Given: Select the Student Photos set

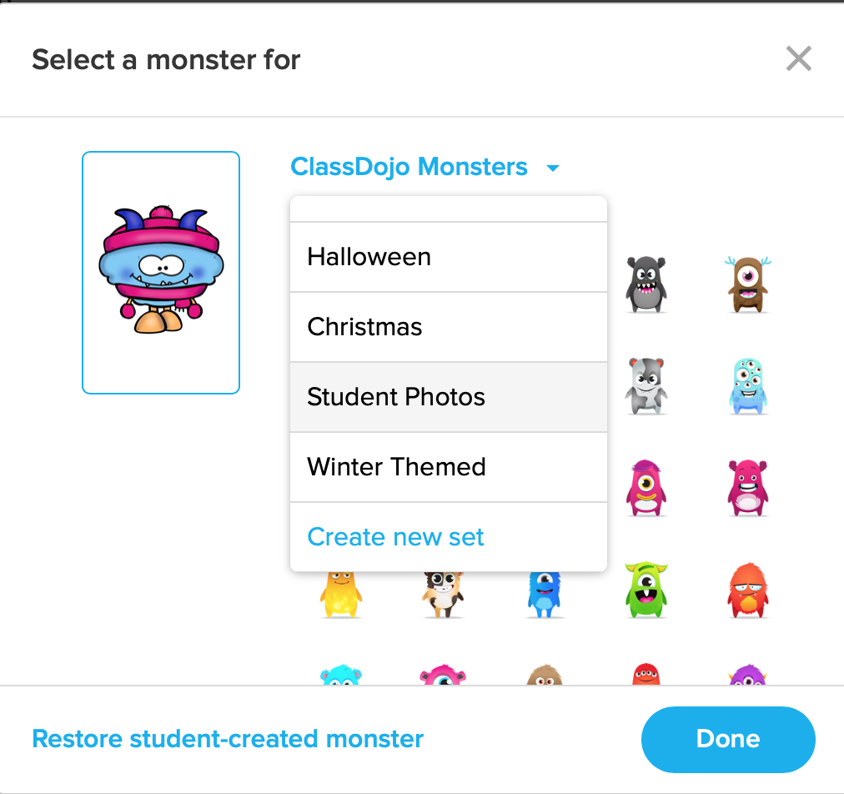Looking at the screenshot, I should pyautogui.click(x=395, y=397).
